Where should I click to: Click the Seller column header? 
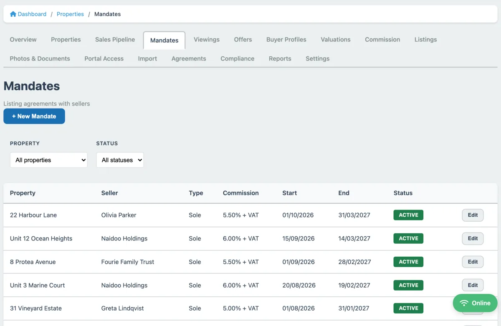(x=110, y=193)
